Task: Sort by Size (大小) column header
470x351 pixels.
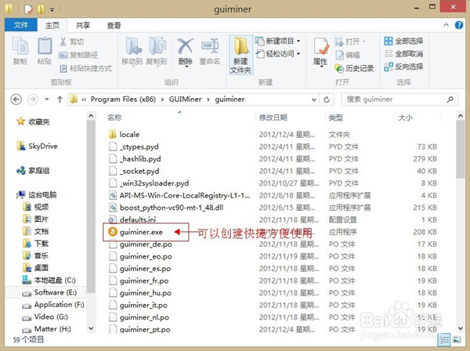Action: click(x=405, y=118)
